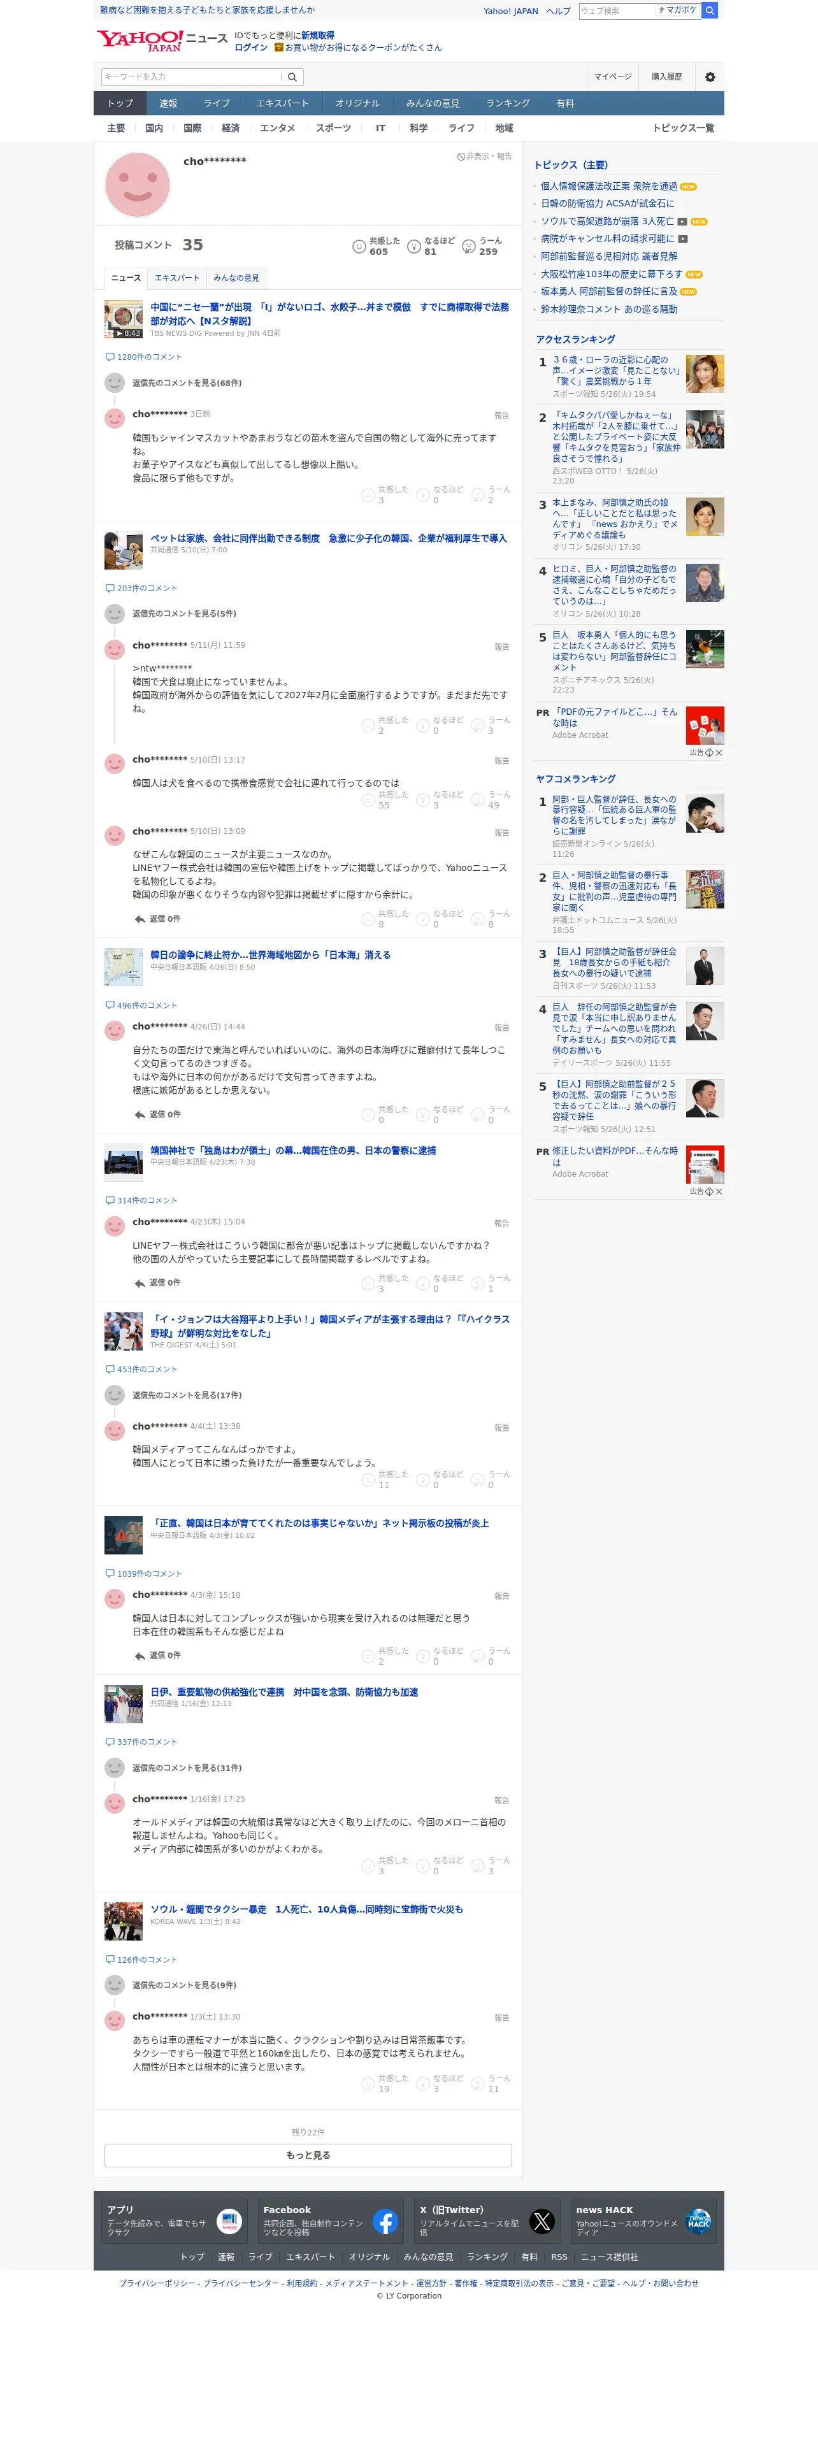Open the settings gear icon

click(x=710, y=77)
